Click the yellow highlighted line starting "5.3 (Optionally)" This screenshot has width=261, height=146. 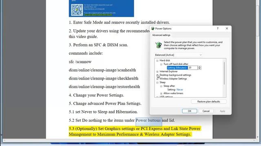(x=135, y=129)
